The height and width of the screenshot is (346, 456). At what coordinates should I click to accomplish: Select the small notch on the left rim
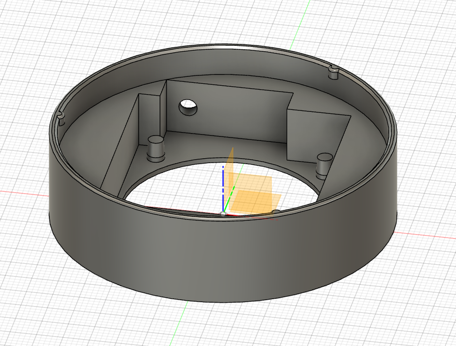[61, 117]
